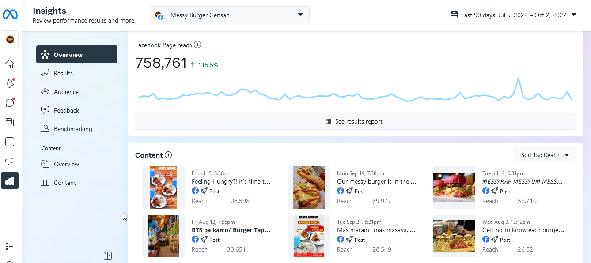591x263 pixels.
Task: Click the Meta logo icon
Action: point(10,15)
